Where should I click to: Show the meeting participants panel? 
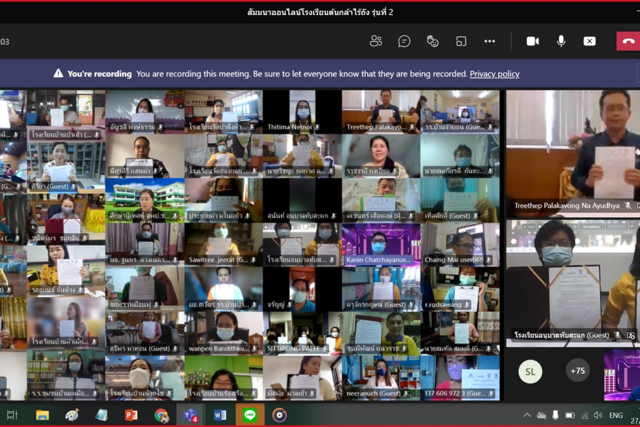tap(376, 41)
